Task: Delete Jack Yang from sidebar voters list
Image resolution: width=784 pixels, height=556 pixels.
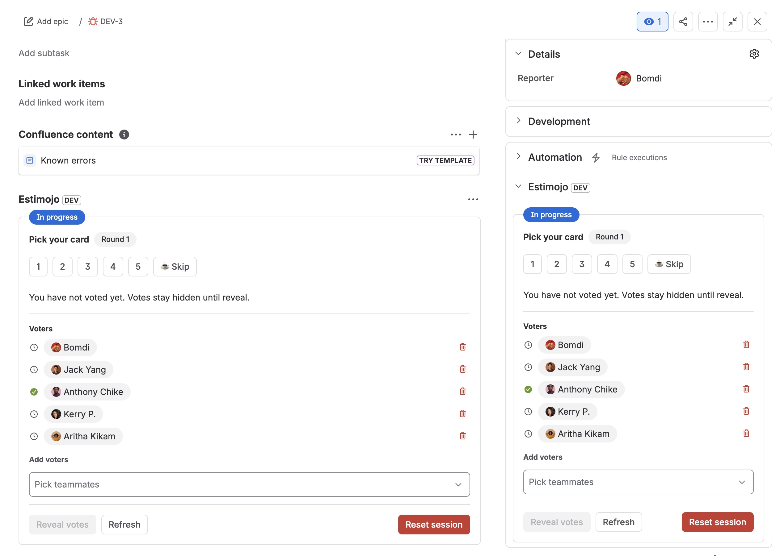Action: pyautogui.click(x=746, y=367)
